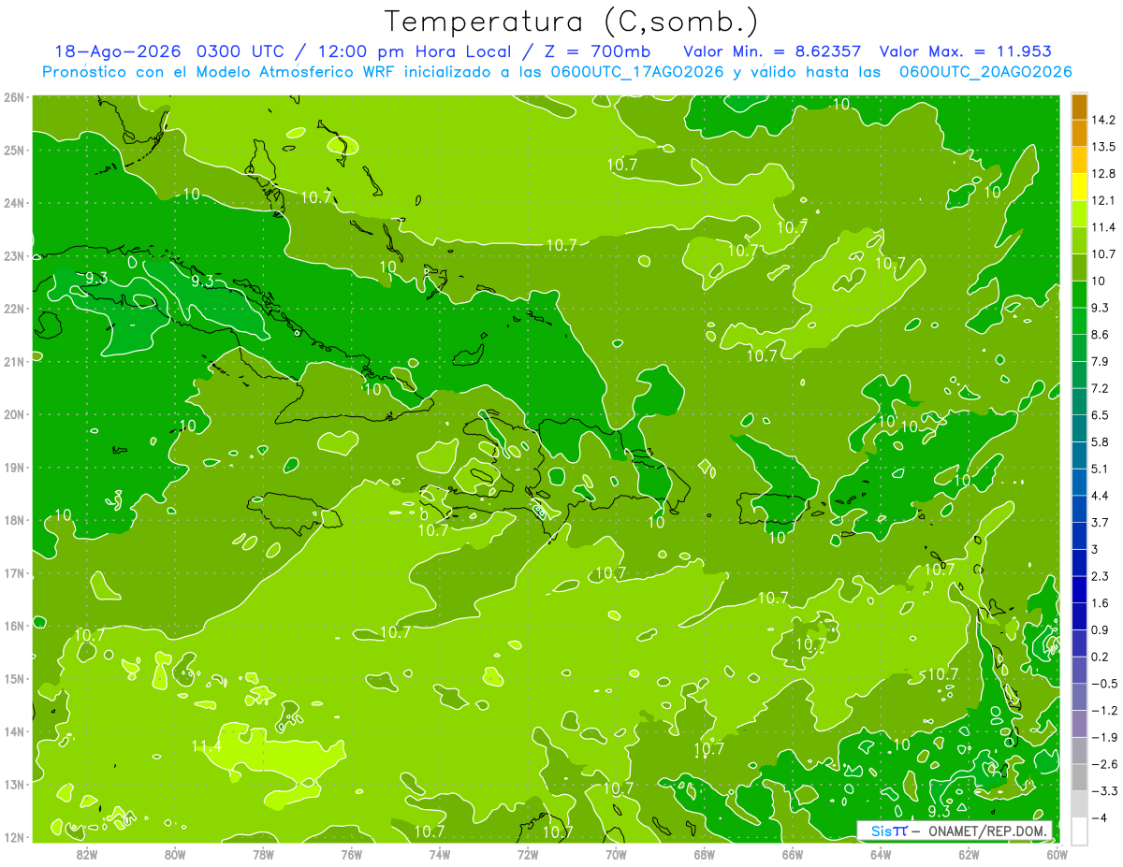Pick the orange-brown swatch above 14.2

coord(1078,108)
